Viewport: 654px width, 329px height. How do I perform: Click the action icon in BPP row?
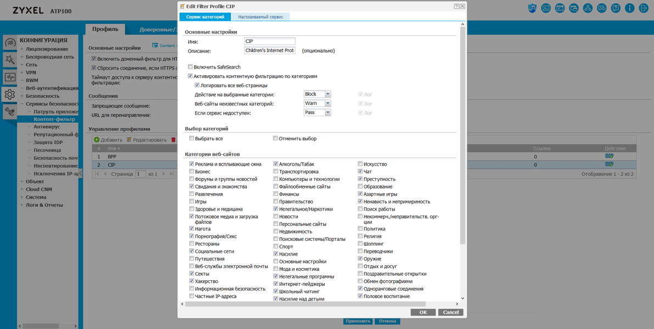[x=610, y=156]
